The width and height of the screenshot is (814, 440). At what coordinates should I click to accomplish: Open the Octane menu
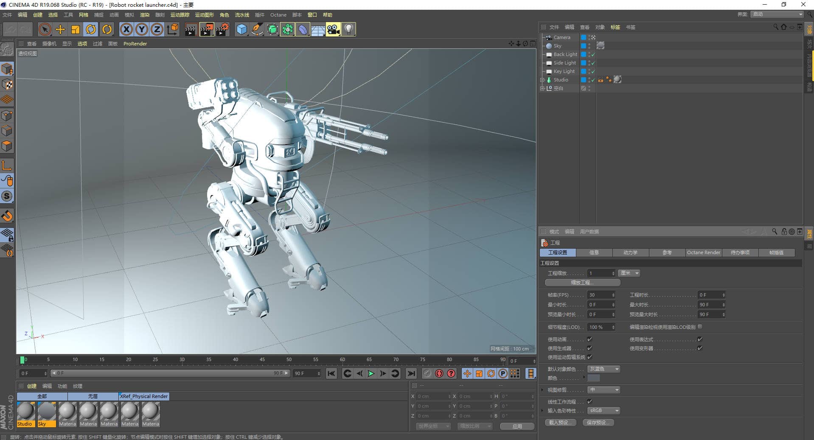278,15
